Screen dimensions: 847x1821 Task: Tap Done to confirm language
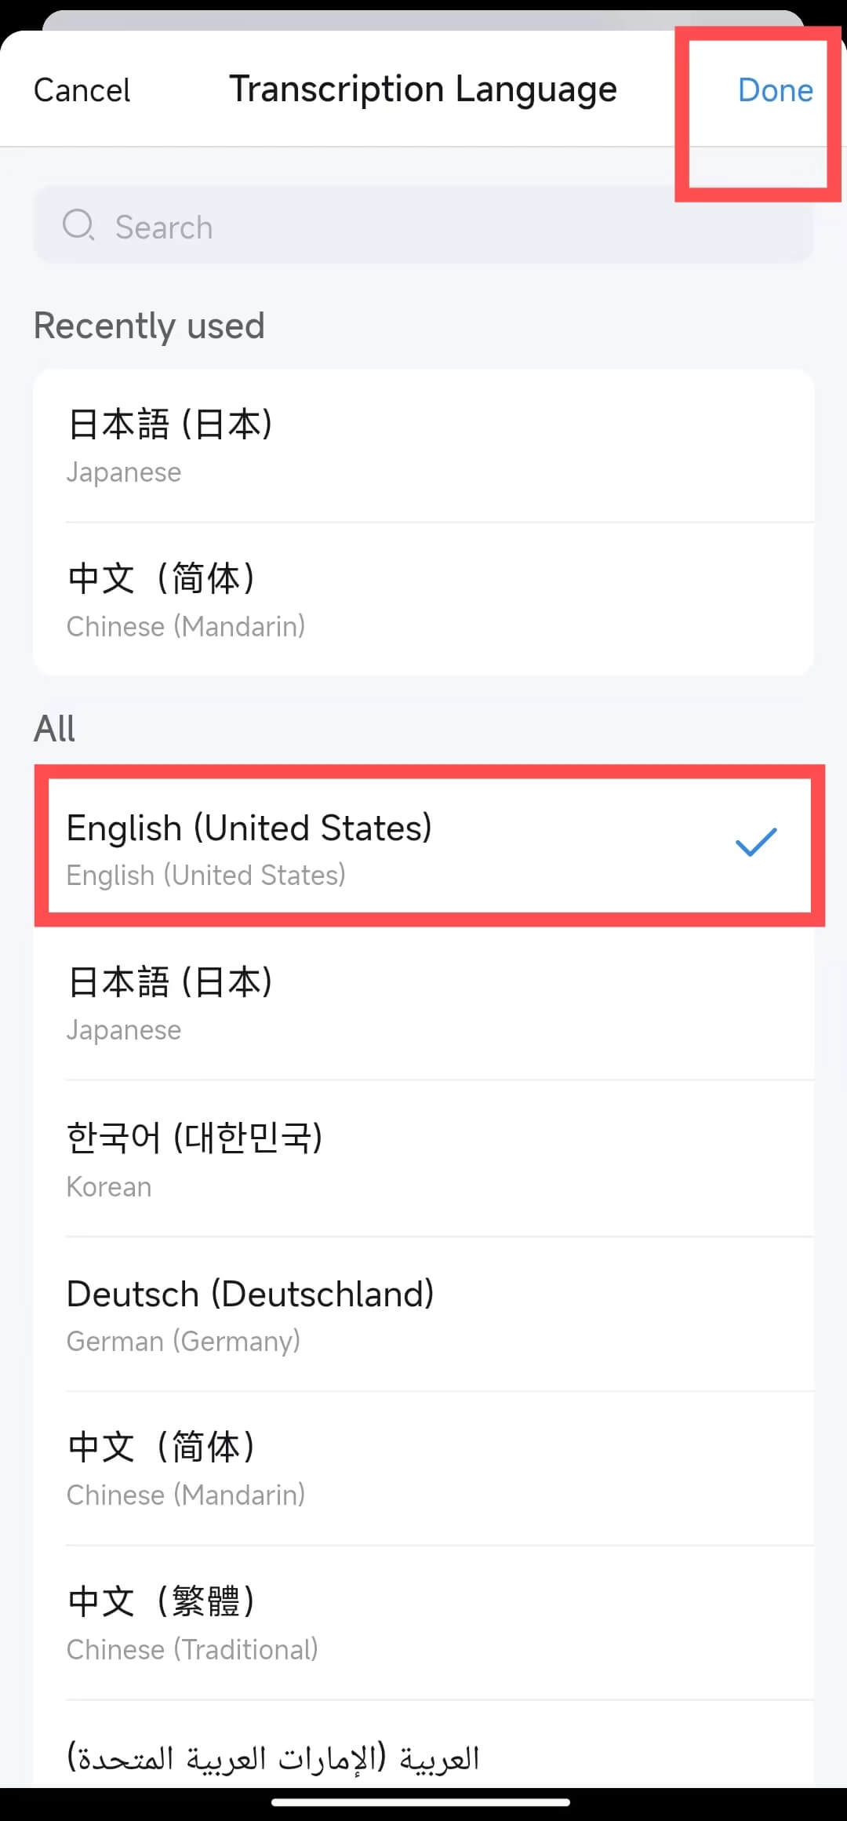pos(775,90)
